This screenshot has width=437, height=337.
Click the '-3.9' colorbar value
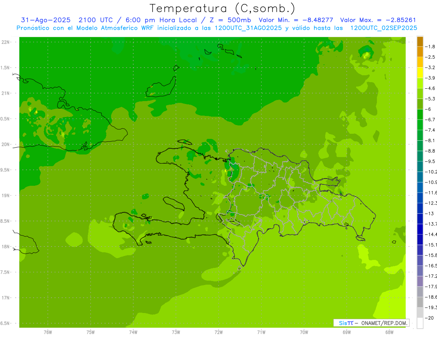tap(430, 78)
